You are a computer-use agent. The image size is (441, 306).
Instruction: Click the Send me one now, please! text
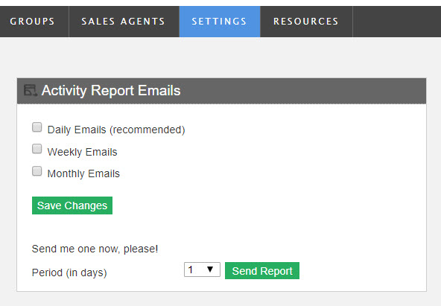tap(95, 249)
